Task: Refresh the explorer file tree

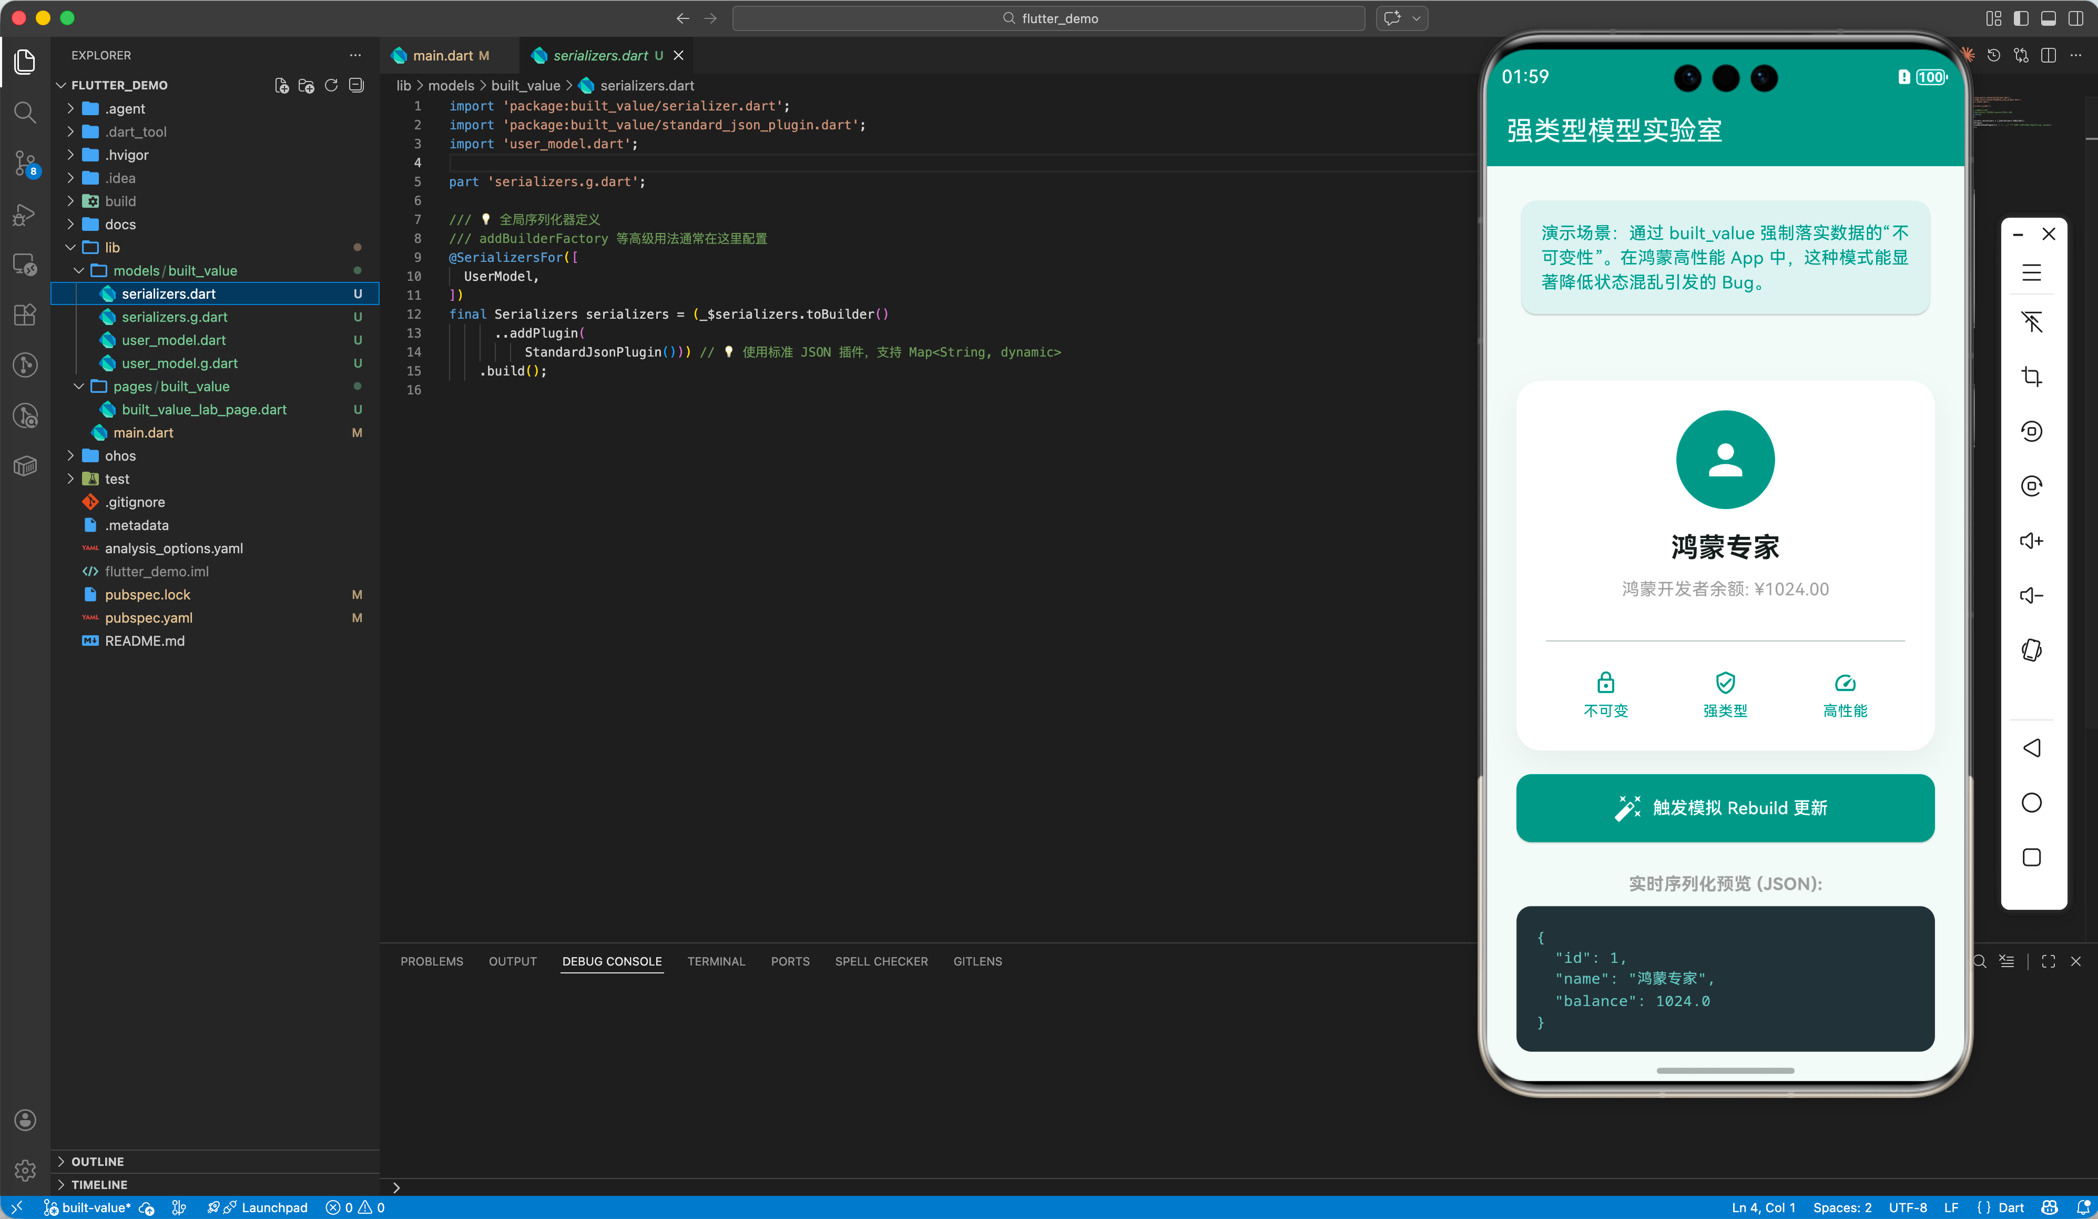Action: (x=331, y=85)
